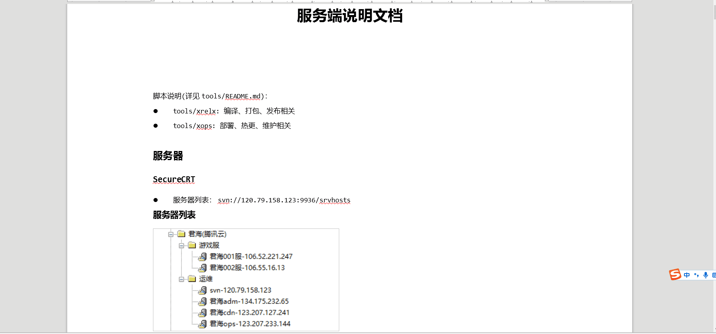Start voice input with the microphone icon

pyautogui.click(x=706, y=275)
